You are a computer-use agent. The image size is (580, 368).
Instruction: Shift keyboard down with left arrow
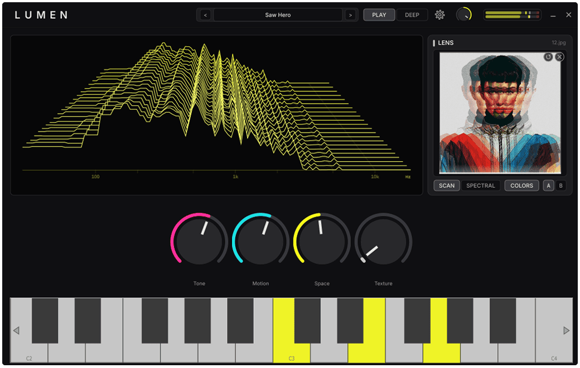point(16,330)
